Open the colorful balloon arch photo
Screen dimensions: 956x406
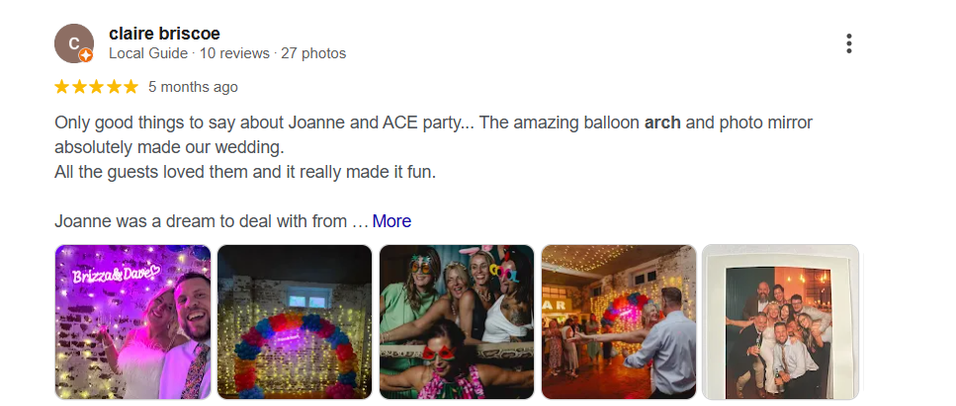coord(295,322)
